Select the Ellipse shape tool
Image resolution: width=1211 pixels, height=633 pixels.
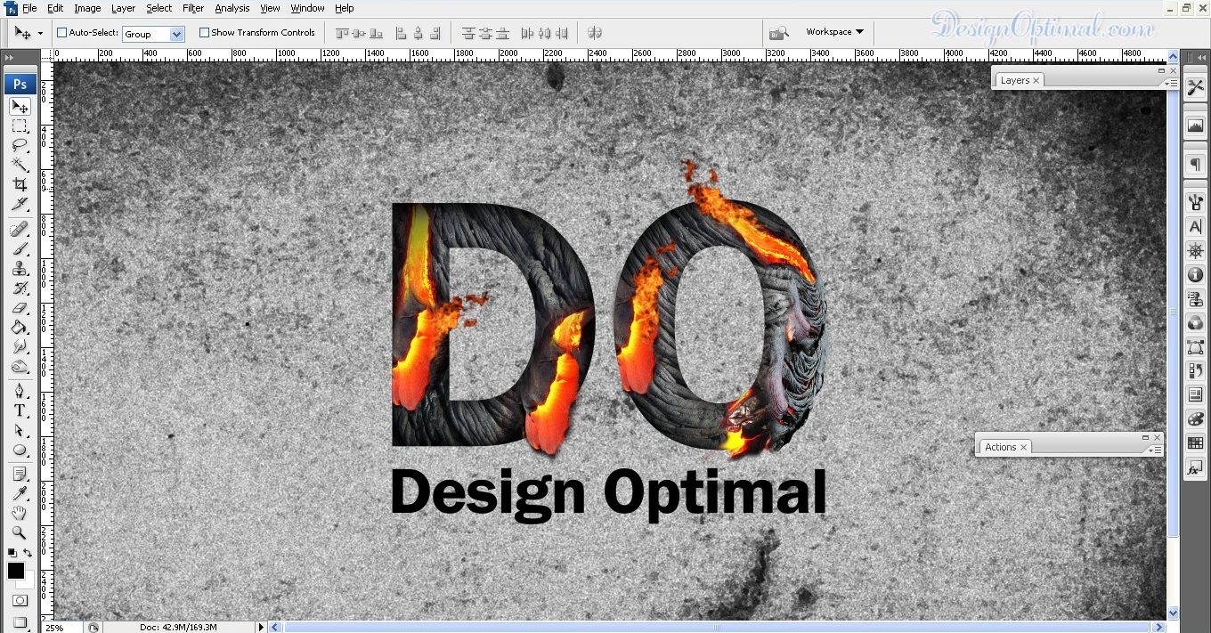(x=20, y=450)
